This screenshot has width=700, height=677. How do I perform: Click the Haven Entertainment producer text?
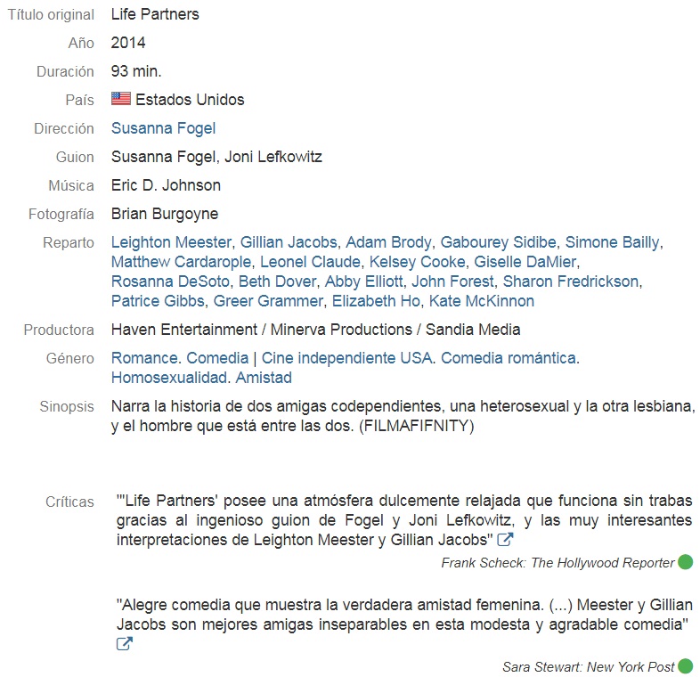coord(184,330)
